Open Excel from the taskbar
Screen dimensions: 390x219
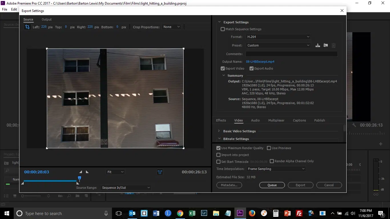pyautogui.click(x=192, y=213)
